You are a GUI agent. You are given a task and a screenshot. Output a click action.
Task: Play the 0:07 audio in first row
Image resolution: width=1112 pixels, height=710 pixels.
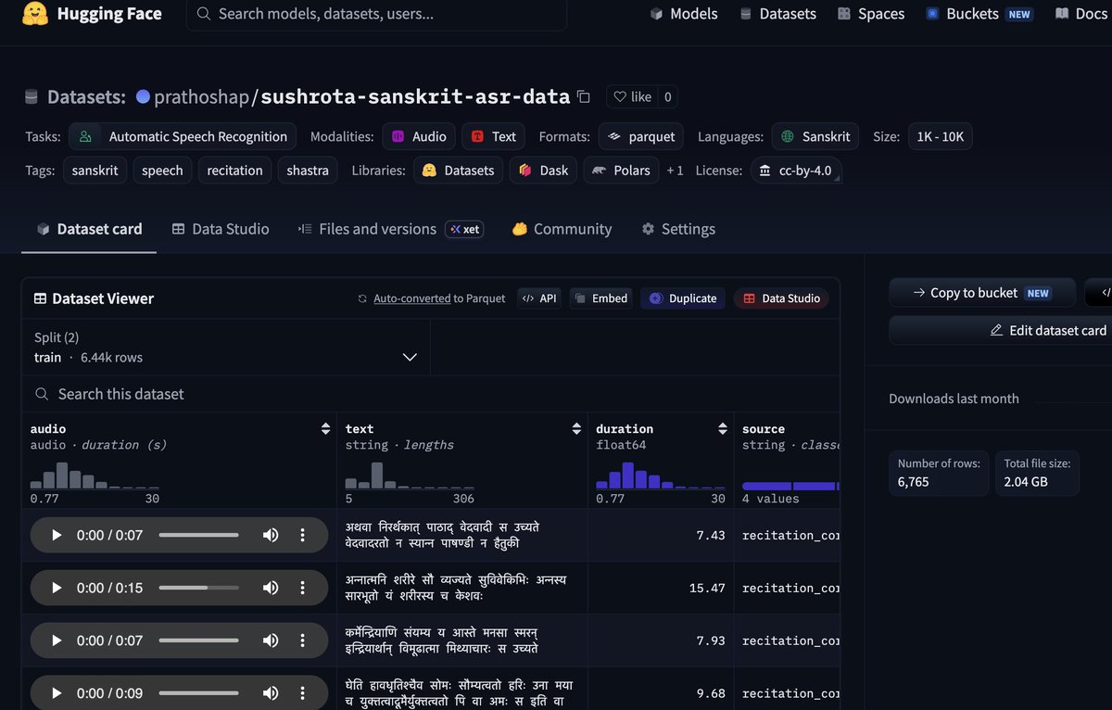tap(56, 535)
